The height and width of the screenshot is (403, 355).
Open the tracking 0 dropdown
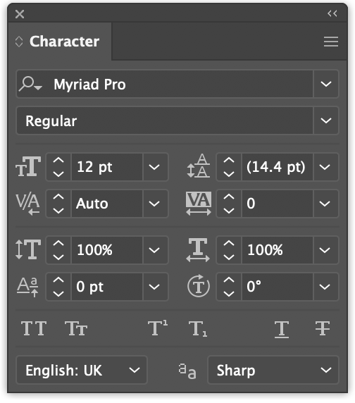tap(325, 204)
